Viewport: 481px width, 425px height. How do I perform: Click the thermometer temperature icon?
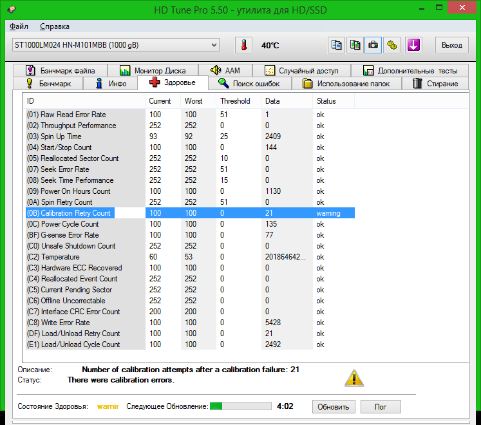243,45
